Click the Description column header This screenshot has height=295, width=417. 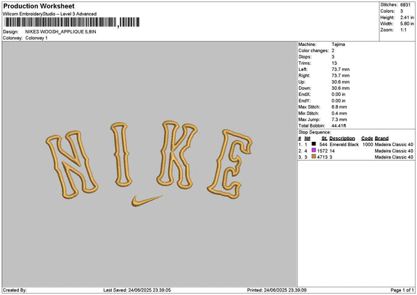pos(342,138)
